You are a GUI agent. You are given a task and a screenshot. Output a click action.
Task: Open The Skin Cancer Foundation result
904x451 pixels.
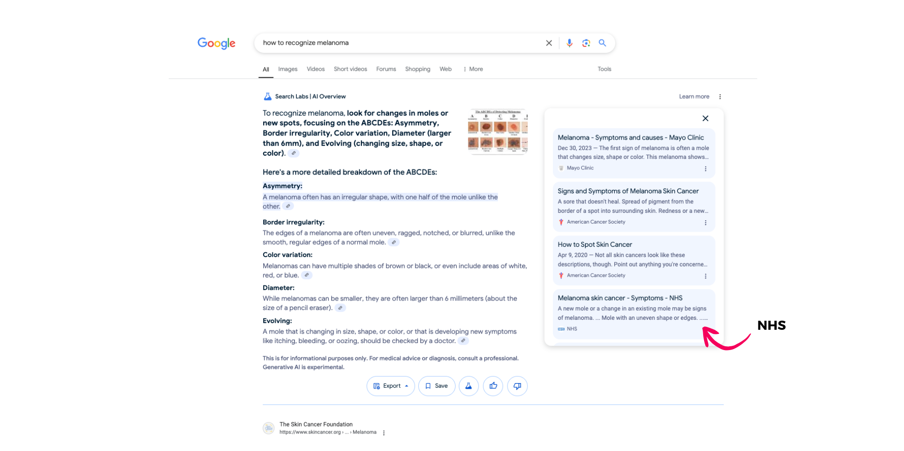(316, 424)
